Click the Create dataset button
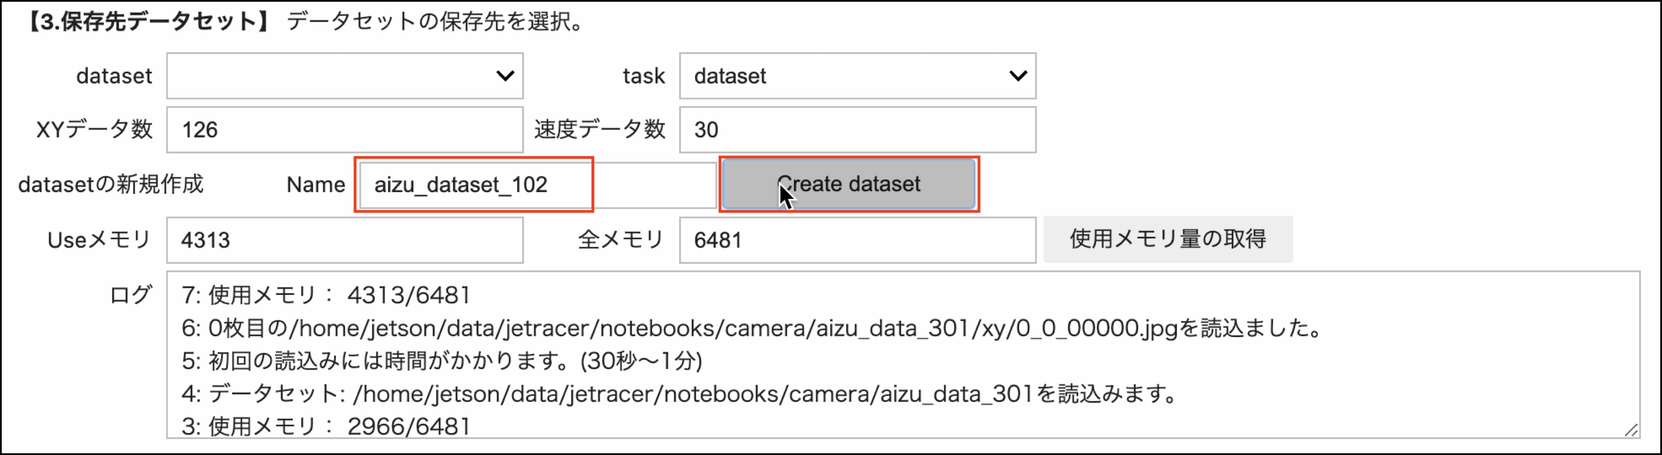This screenshot has width=1662, height=455. [x=848, y=184]
